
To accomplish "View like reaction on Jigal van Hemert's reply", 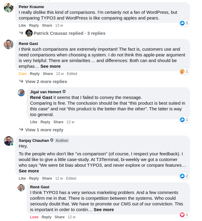I will tap(184, 120).
